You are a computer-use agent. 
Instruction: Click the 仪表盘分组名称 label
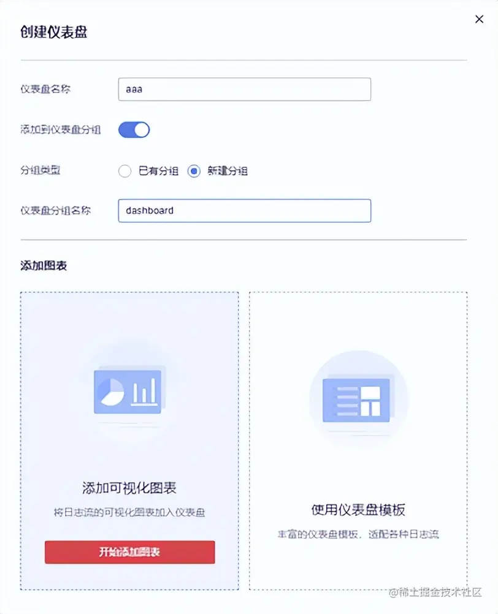click(56, 211)
